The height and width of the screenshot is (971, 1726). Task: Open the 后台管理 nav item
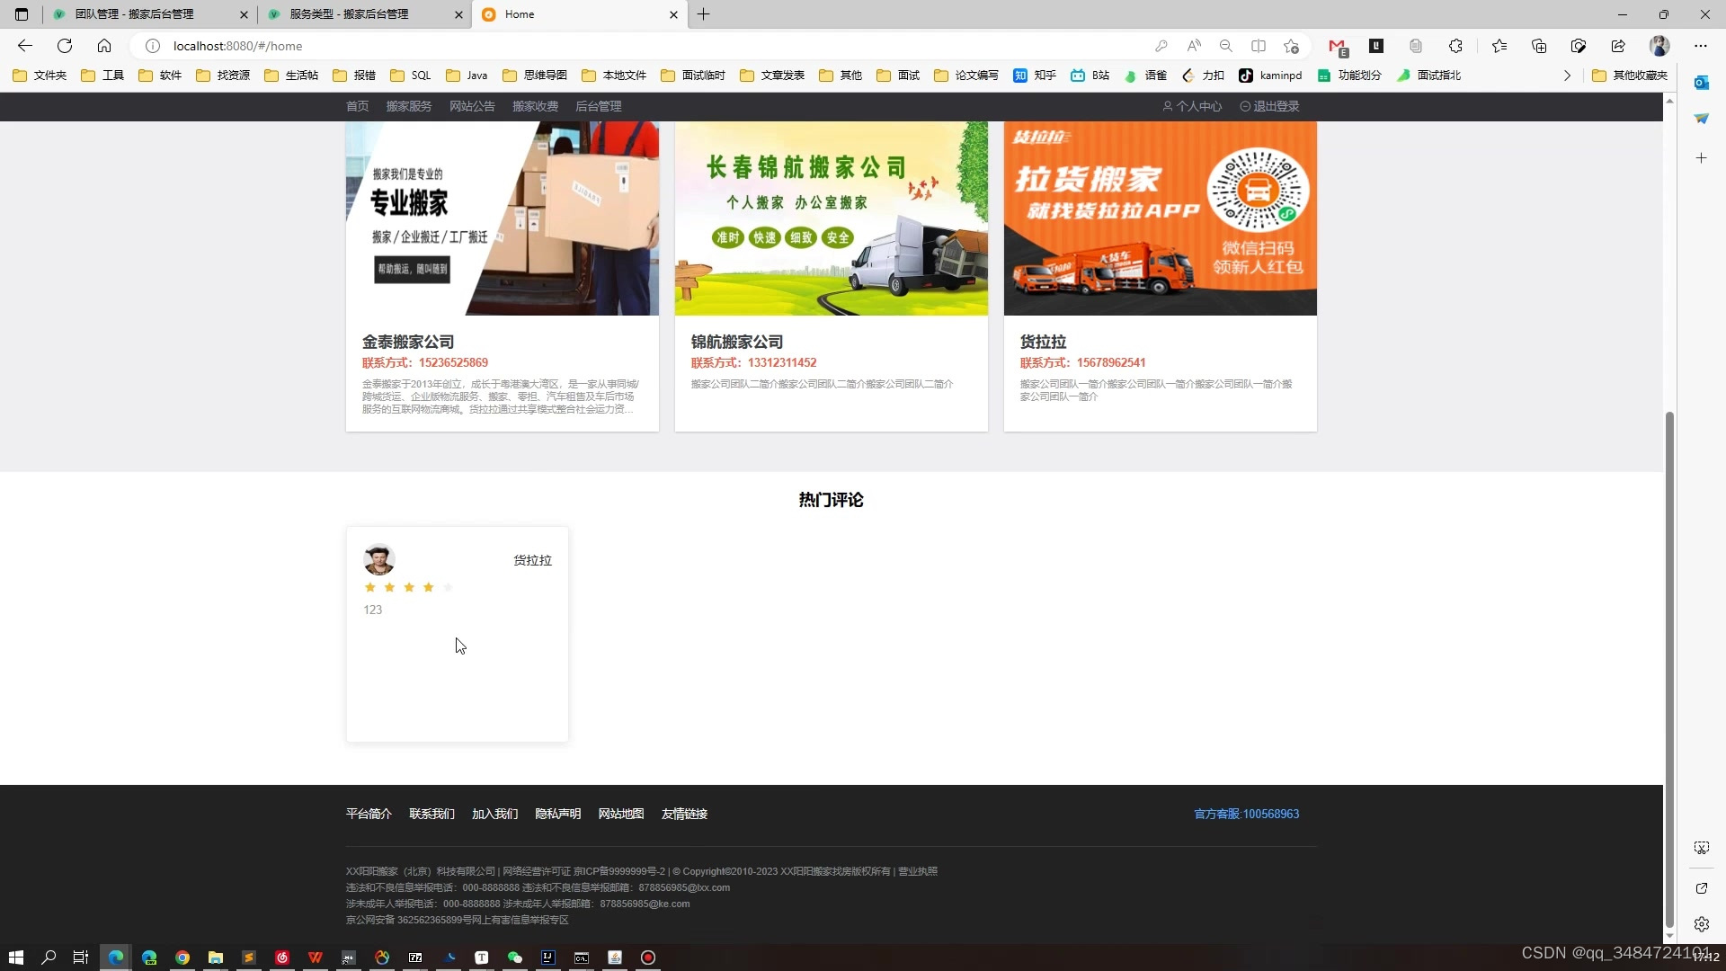click(x=599, y=106)
